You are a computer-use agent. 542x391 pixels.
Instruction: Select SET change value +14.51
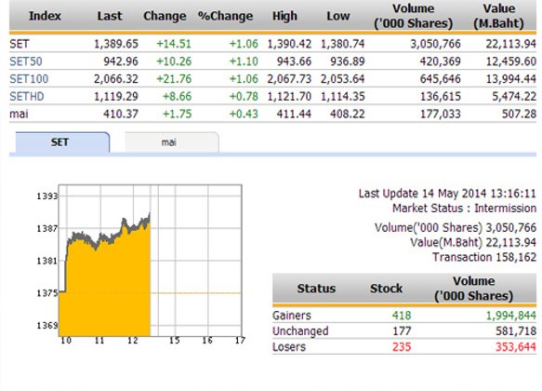tap(174, 44)
